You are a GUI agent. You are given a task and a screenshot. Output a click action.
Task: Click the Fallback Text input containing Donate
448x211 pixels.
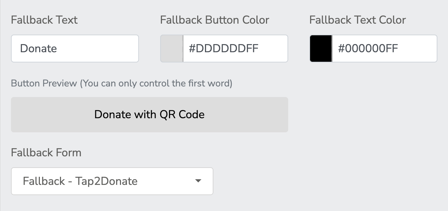(75, 48)
